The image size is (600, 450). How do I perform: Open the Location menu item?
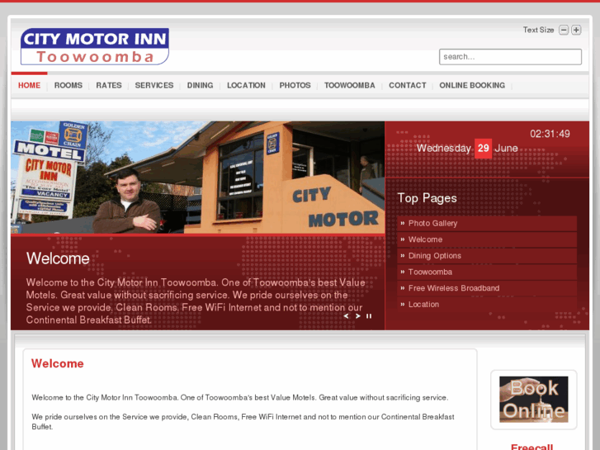pyautogui.click(x=246, y=85)
